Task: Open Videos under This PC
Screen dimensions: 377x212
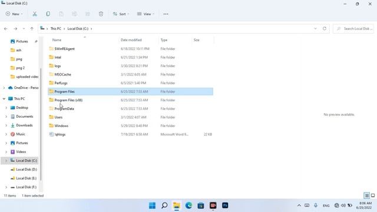Action: point(21,152)
